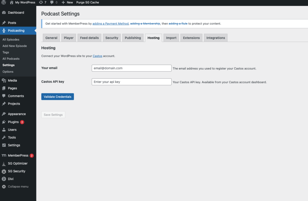Click My WordPress site name

pyautogui.click(x=25, y=2)
